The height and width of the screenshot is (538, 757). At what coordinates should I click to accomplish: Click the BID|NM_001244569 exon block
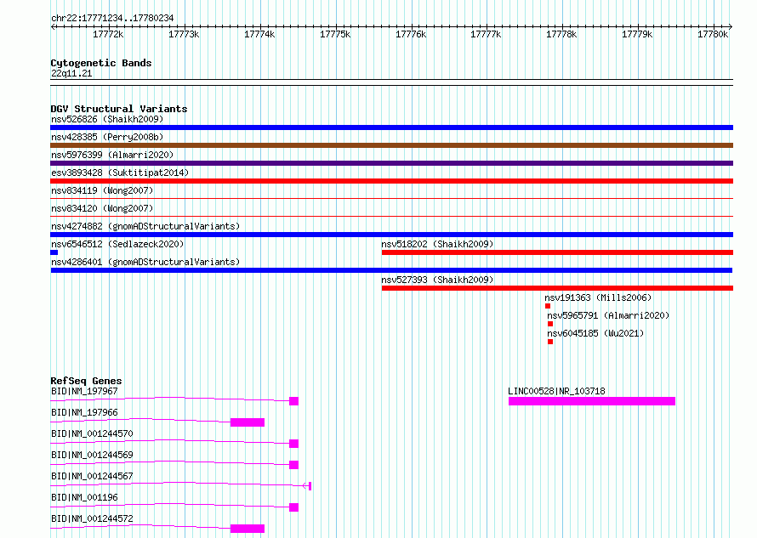(x=294, y=465)
